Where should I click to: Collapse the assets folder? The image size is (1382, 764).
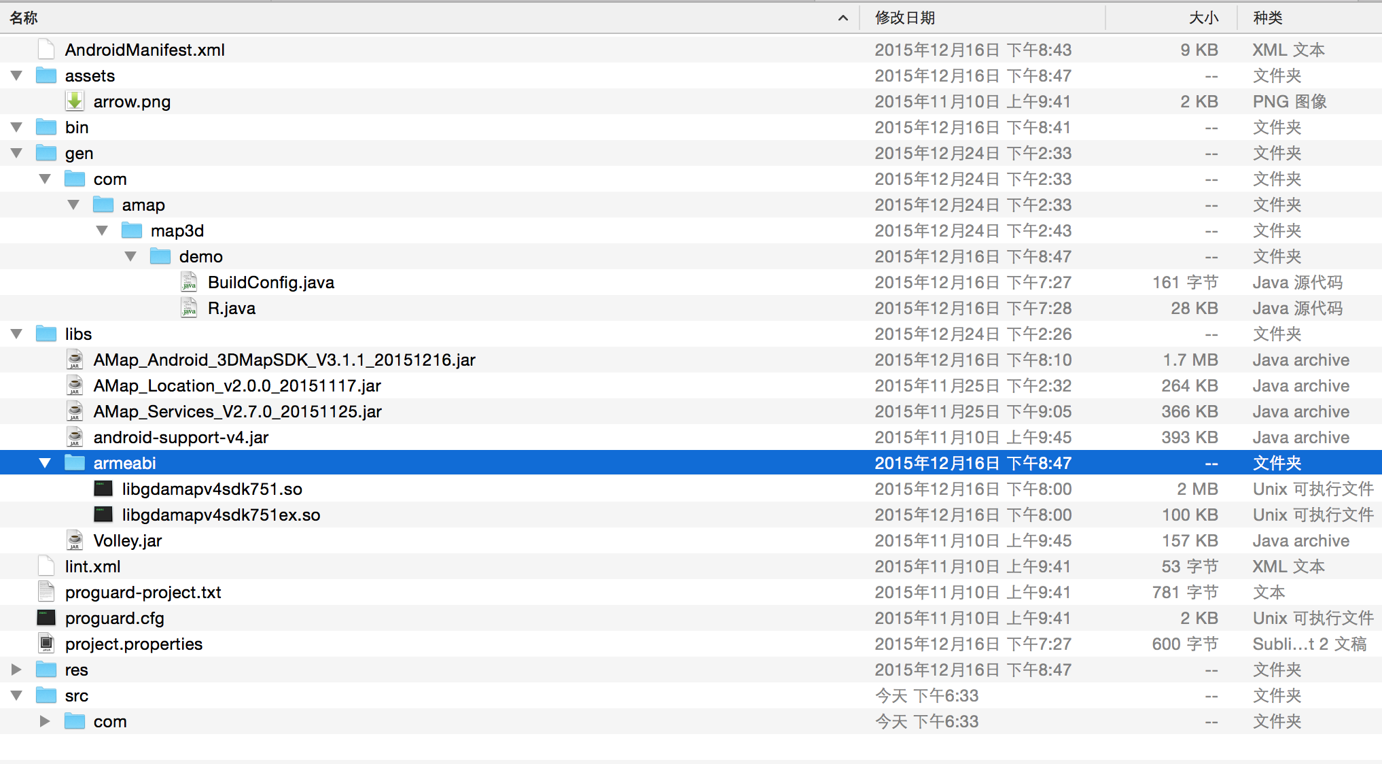pos(17,75)
